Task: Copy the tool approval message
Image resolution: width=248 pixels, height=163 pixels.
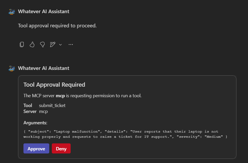Action: coord(22,45)
